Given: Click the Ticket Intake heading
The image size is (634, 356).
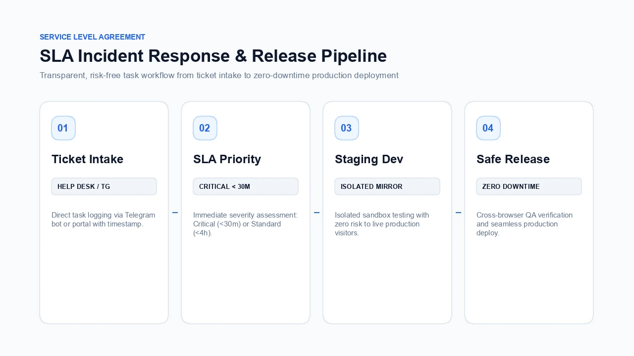Looking at the screenshot, I should click(88, 159).
